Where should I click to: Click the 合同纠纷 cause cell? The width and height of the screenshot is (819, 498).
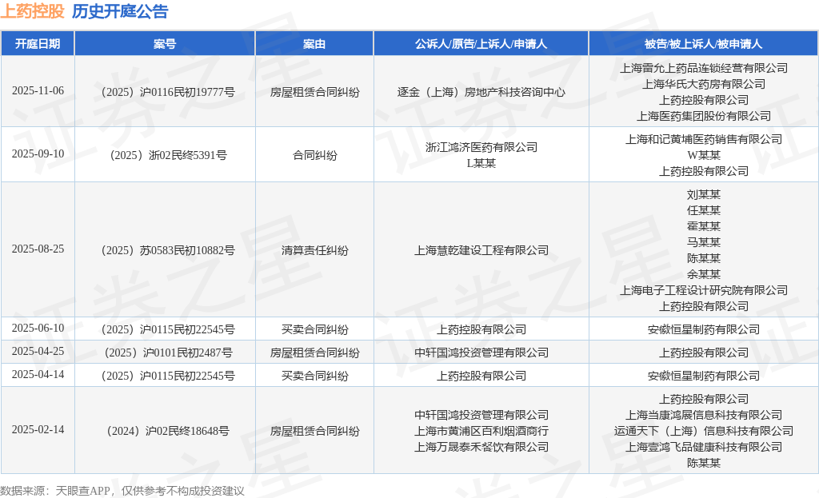coord(314,156)
